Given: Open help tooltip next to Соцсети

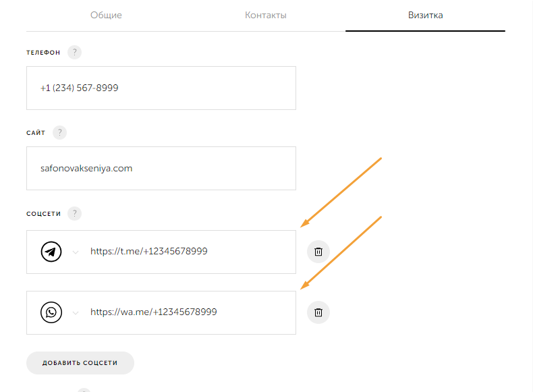Looking at the screenshot, I should tap(75, 214).
